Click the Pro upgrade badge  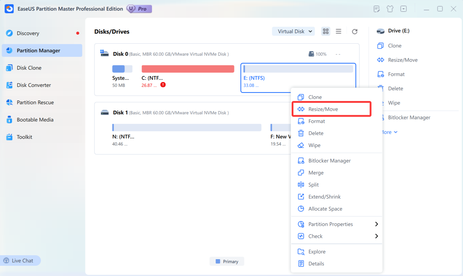(x=139, y=9)
